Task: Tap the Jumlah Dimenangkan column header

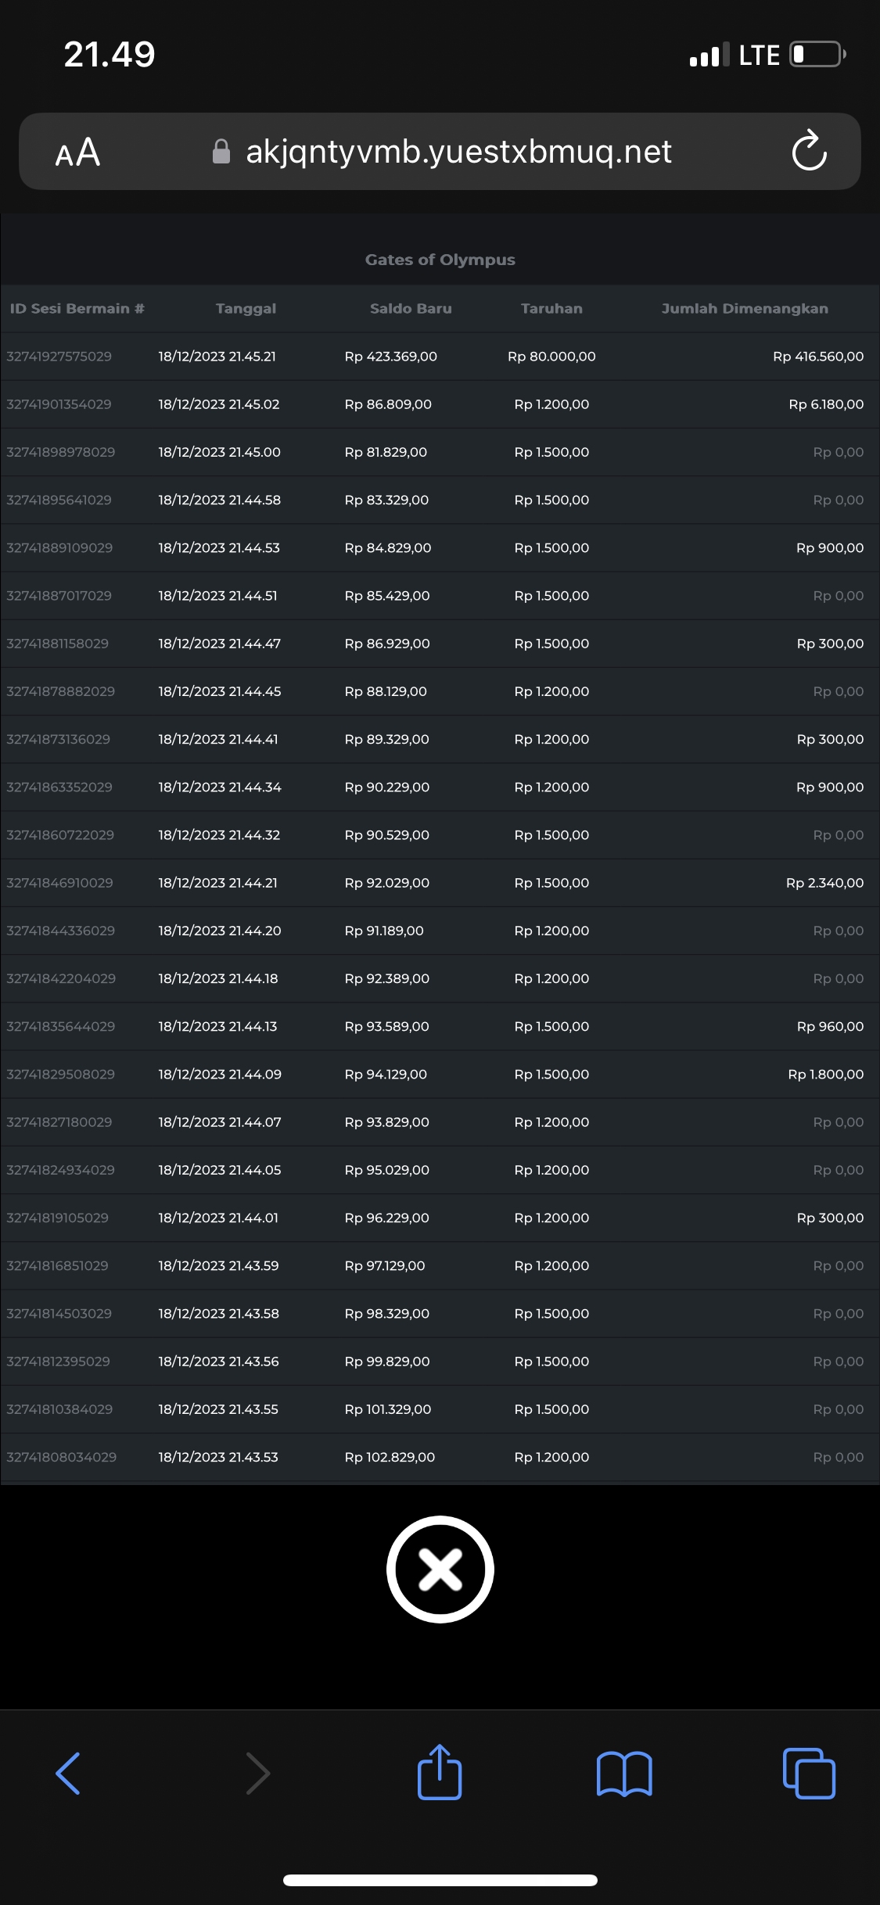Action: click(x=744, y=308)
